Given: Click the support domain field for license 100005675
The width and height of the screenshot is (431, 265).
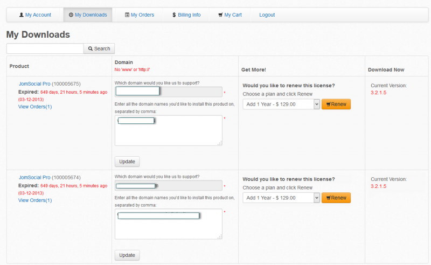Looking at the screenshot, I should [x=169, y=92].
